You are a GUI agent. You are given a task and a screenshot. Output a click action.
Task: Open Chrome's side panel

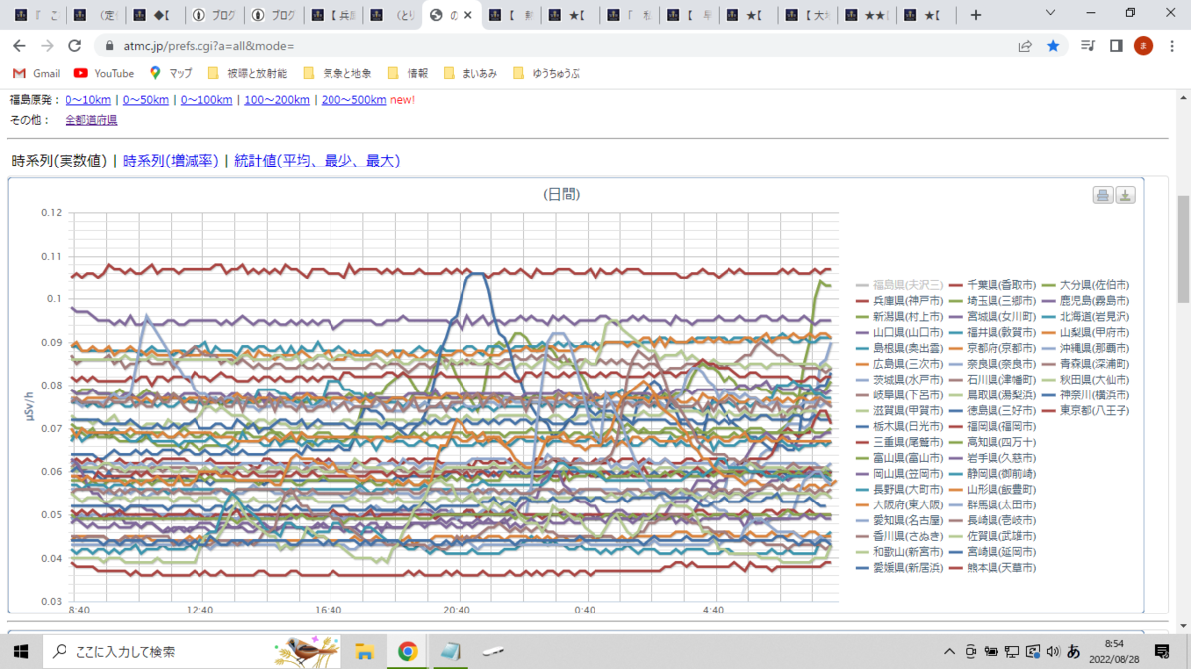pyautogui.click(x=1116, y=46)
